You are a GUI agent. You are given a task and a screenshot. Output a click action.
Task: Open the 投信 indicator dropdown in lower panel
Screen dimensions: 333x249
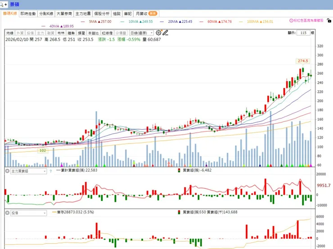click(28, 213)
